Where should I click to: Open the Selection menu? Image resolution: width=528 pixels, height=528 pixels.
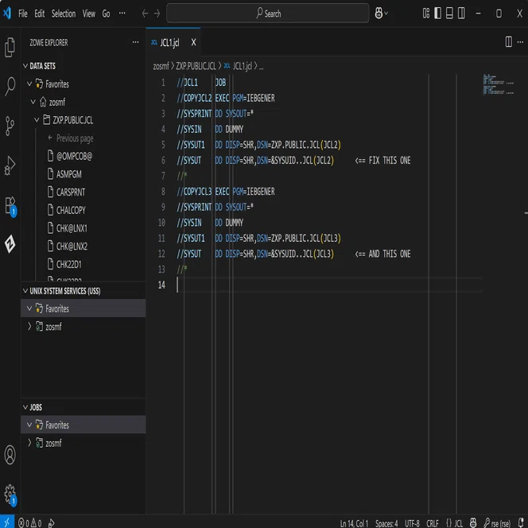(x=64, y=14)
